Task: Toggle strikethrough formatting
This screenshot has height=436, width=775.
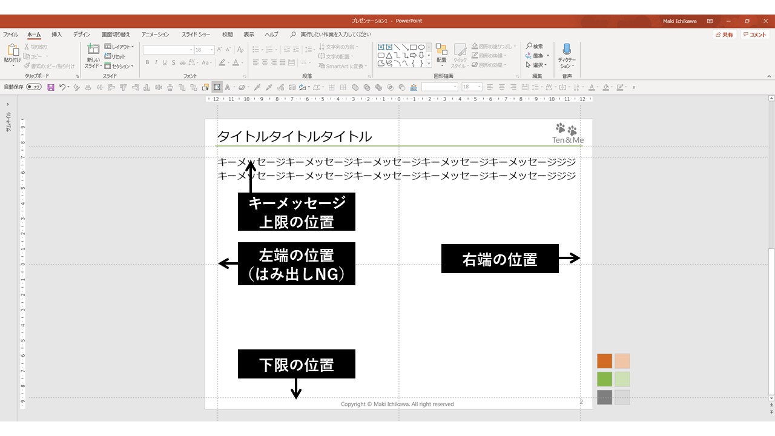Action: click(182, 62)
